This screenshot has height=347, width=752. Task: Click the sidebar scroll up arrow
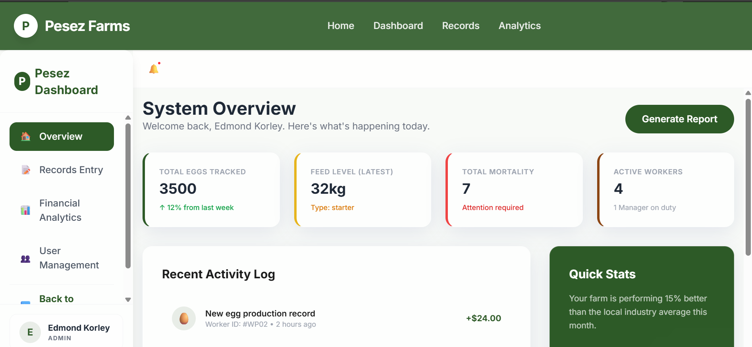(x=128, y=118)
